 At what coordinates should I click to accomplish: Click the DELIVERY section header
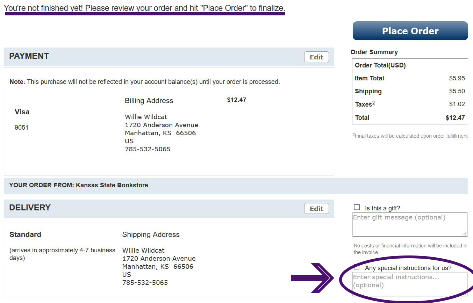point(30,207)
